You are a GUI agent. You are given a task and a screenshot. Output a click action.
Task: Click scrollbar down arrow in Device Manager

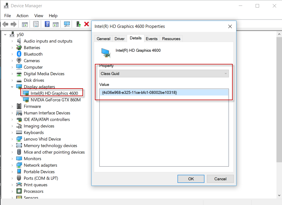279,195
